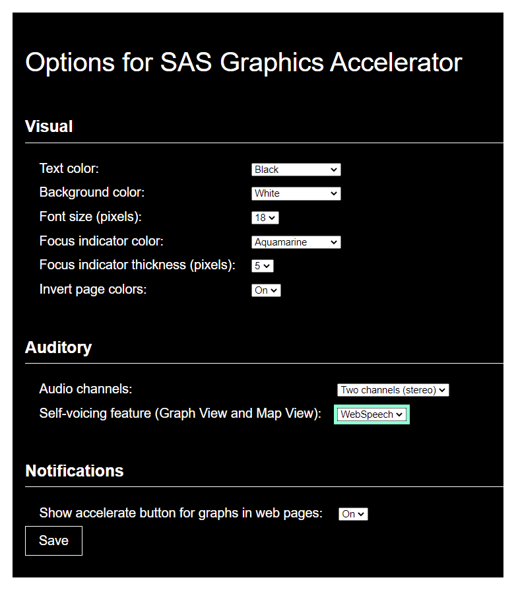Image resolution: width=516 pixels, height=590 pixels.
Task: Open the Audio channels dropdown
Action: pos(393,390)
